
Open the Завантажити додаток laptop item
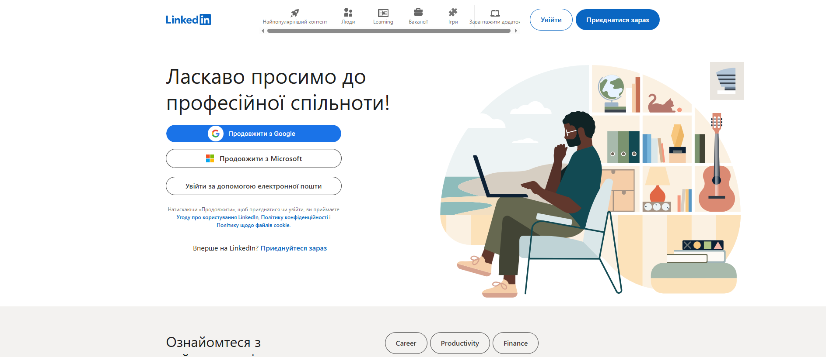[495, 17]
